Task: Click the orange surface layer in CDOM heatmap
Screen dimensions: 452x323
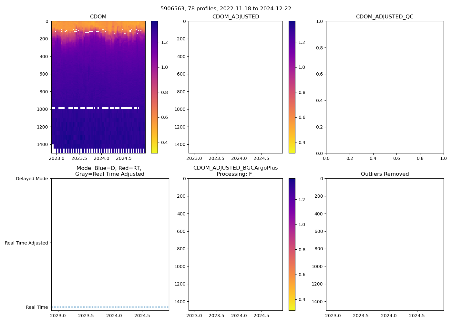Action: click(x=98, y=25)
